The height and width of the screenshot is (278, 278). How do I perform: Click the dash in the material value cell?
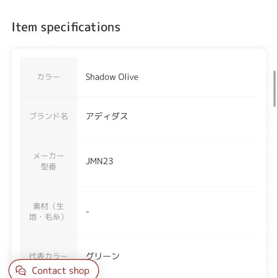point(87,212)
